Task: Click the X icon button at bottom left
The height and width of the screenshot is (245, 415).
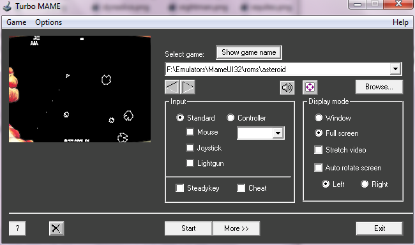Action: (x=56, y=228)
